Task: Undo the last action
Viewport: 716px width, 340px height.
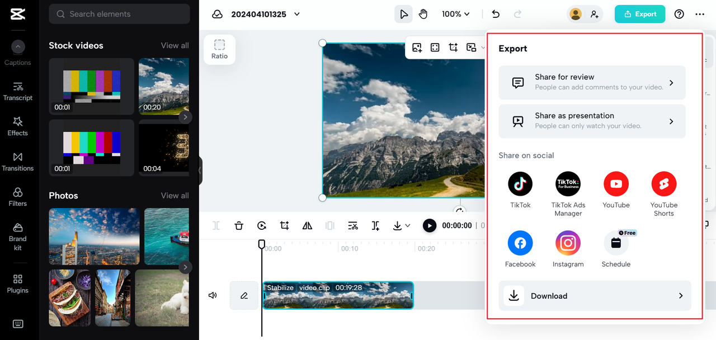Action: pyautogui.click(x=496, y=14)
